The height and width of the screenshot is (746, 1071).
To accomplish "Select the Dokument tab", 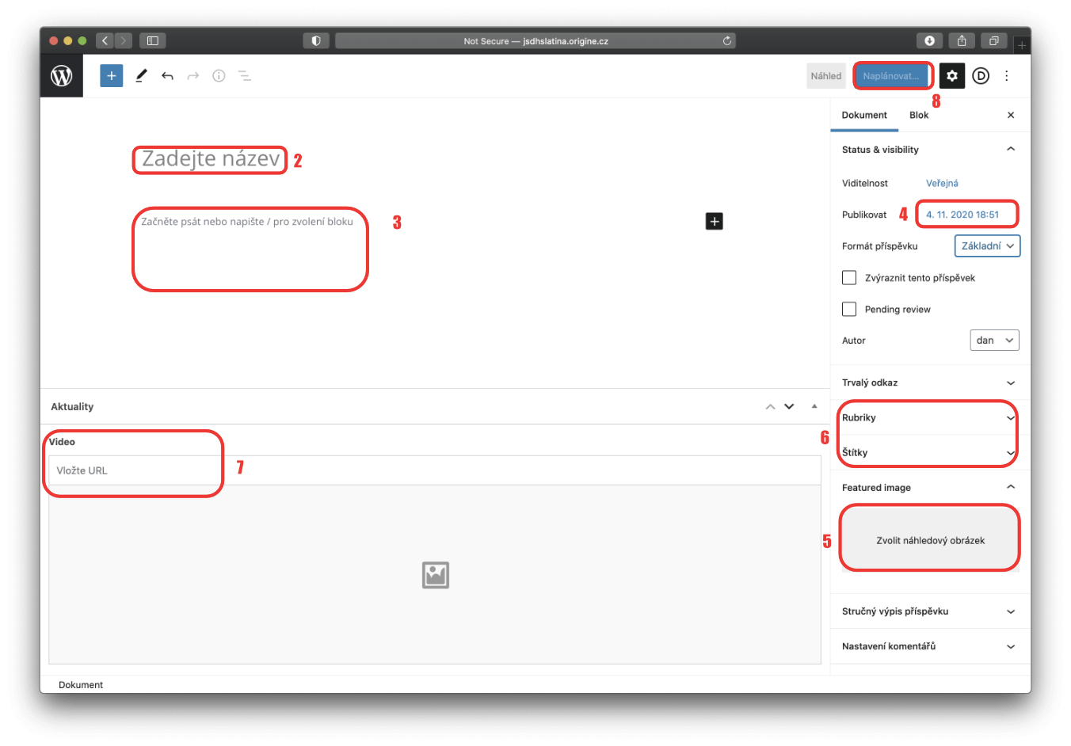I will point(864,116).
